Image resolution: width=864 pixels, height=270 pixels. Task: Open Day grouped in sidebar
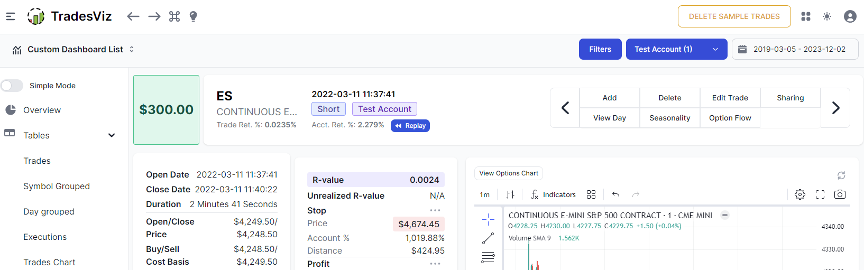point(49,211)
